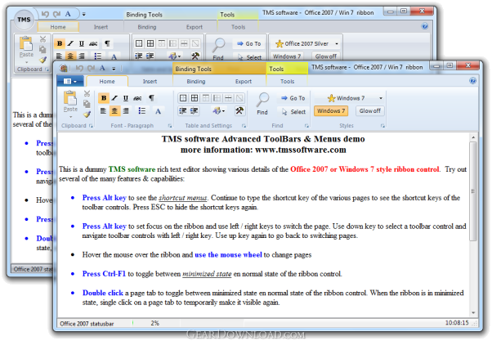
Task: Click Italic in the front window
Action: tap(115, 98)
